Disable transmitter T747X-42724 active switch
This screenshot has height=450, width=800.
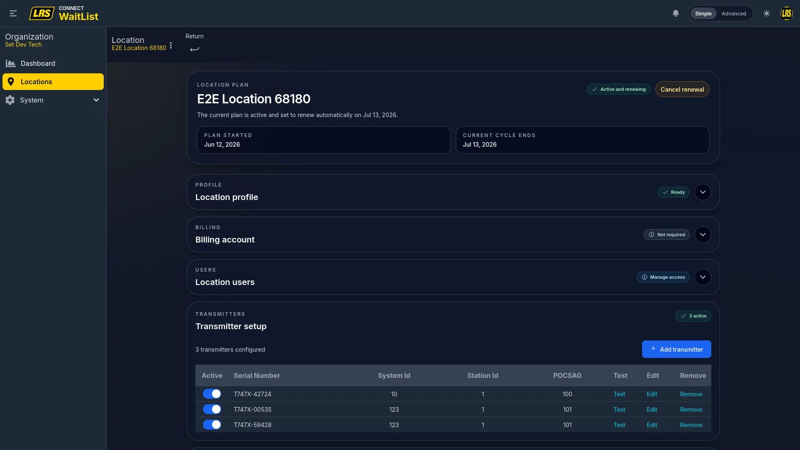point(212,394)
